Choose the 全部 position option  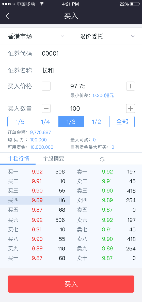pyautogui.click(x=122, y=122)
